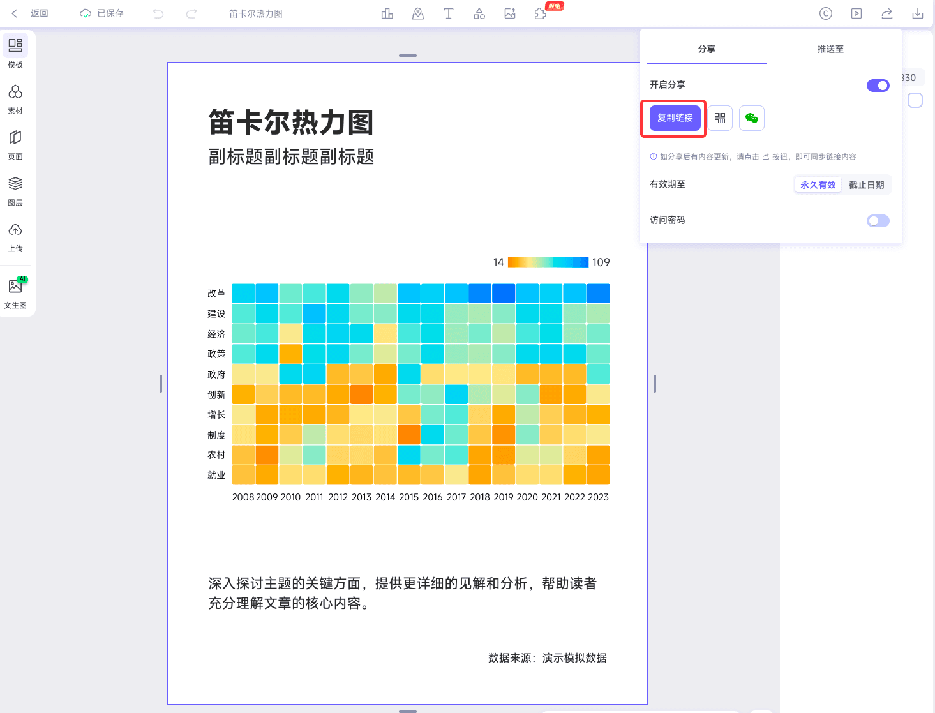Enable the 访问密码 toggle
This screenshot has width=935, height=713.
click(x=878, y=221)
